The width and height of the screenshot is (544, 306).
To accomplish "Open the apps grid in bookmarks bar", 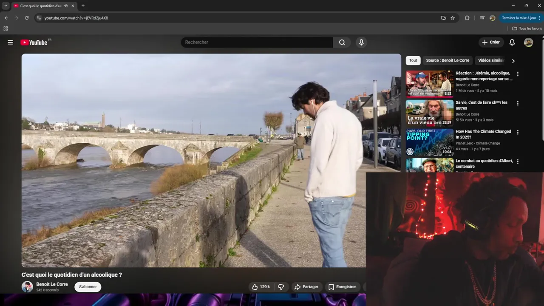I will (x=6, y=28).
